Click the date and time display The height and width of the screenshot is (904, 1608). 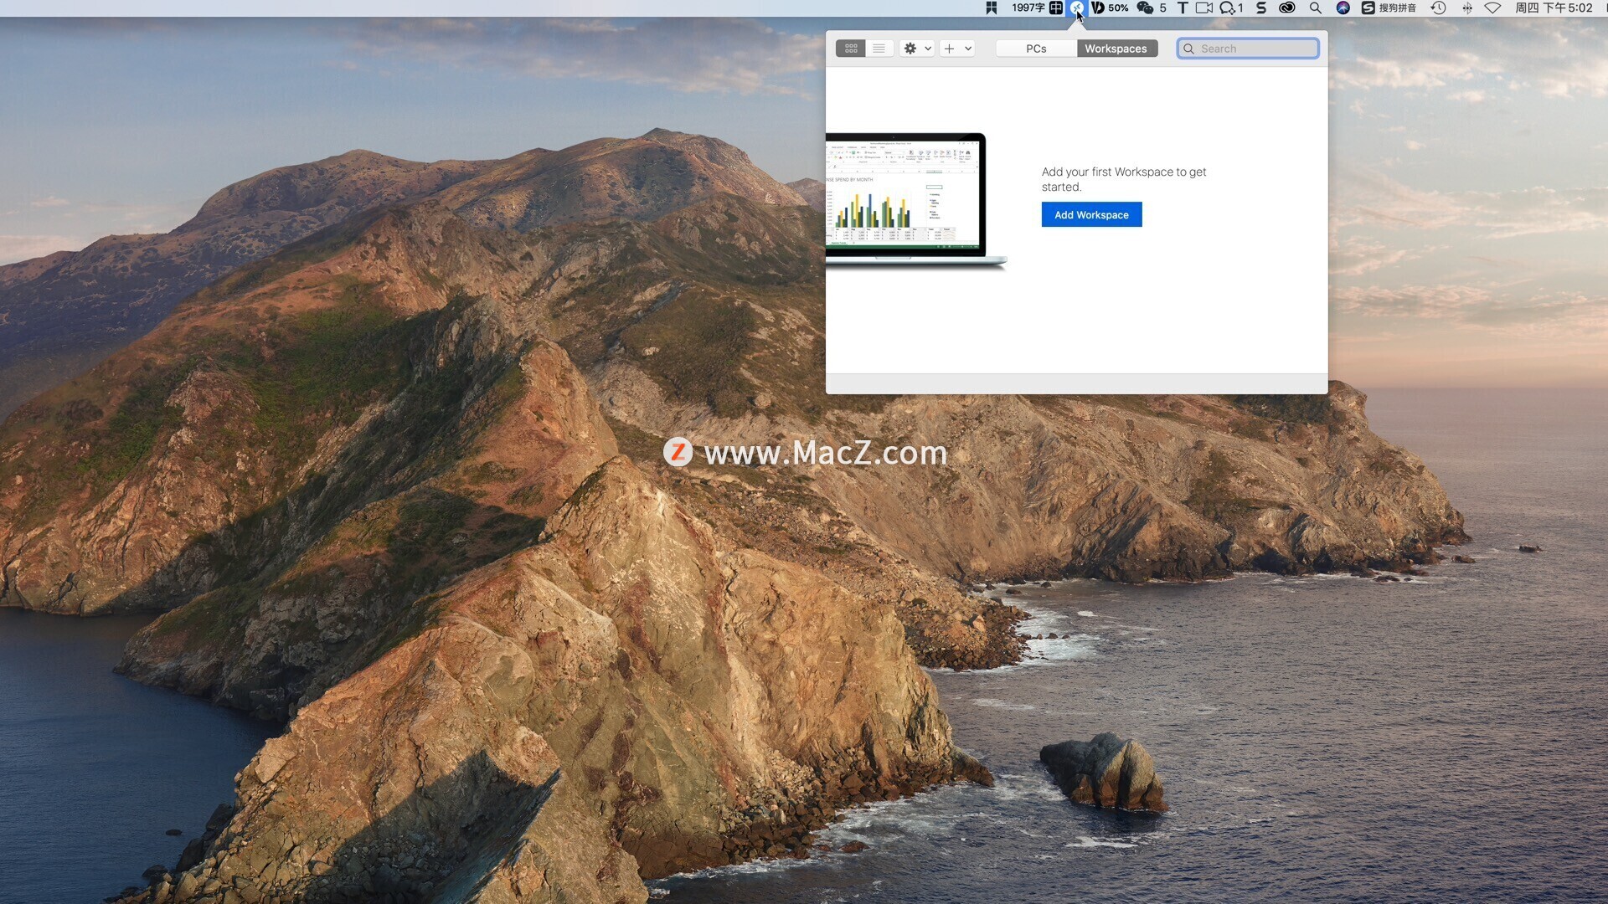point(1554,8)
